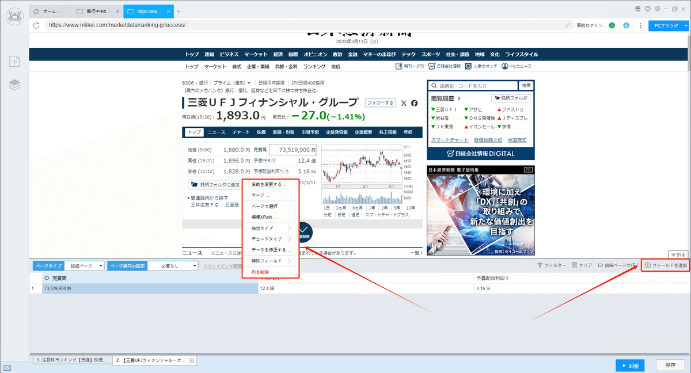Click the mail envelope icon at bottom-left
This screenshot has width=691, height=373.
point(7,368)
